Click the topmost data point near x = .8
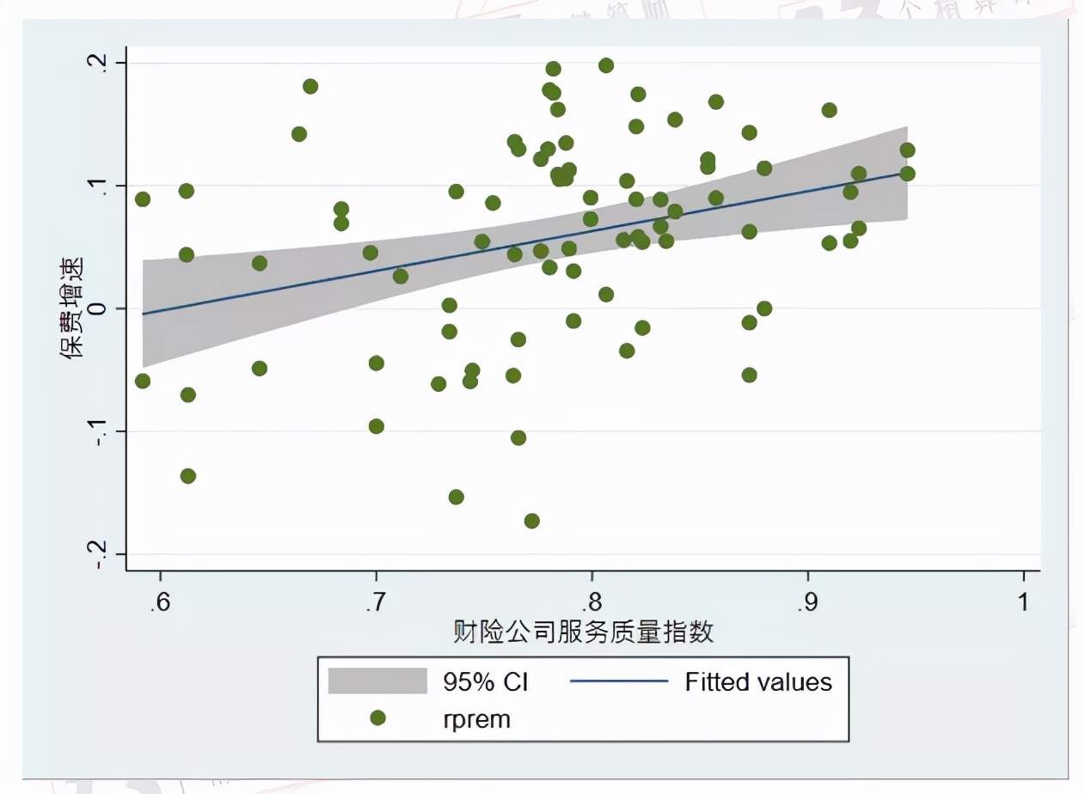 [606, 65]
